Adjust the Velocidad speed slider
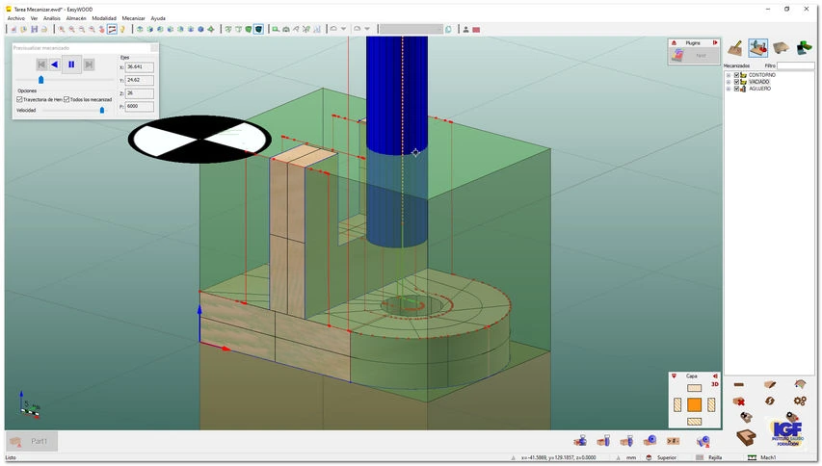The image size is (822, 466). point(102,110)
